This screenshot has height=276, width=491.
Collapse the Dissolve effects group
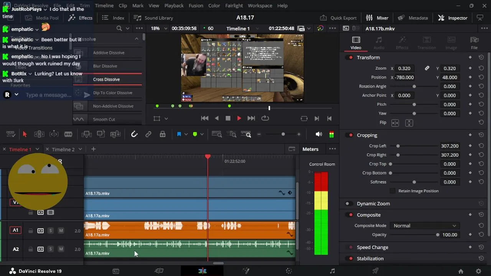click(137, 39)
